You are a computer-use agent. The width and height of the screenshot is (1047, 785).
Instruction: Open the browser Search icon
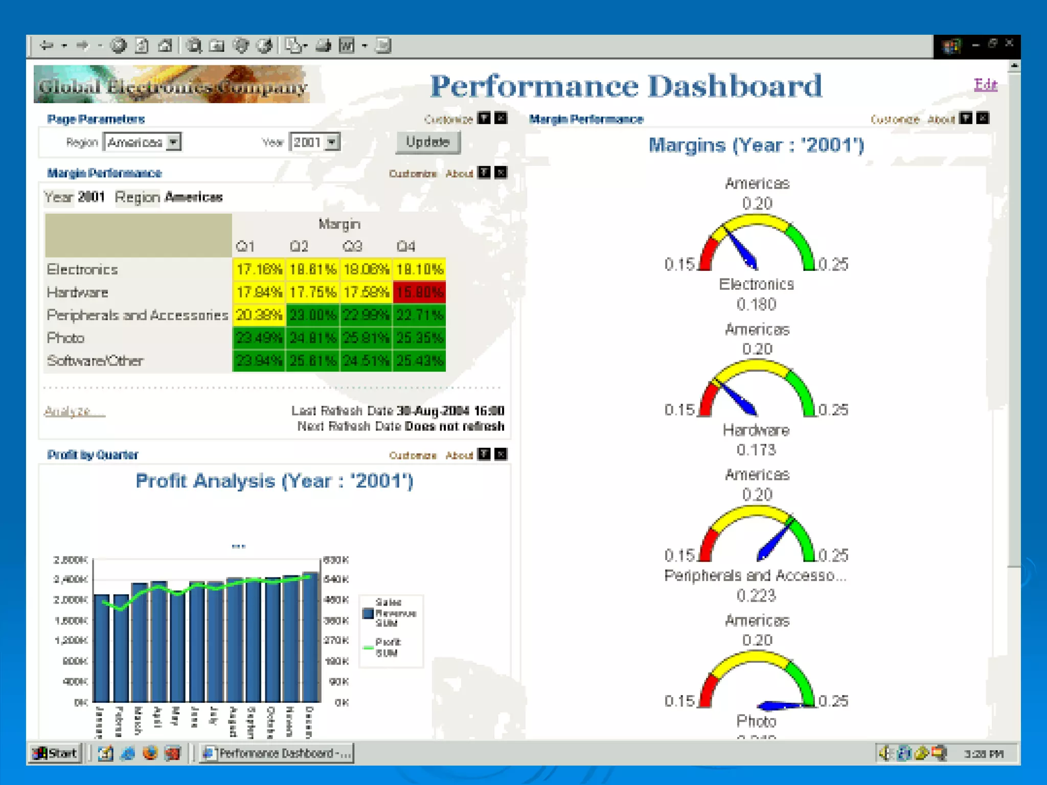tap(194, 46)
